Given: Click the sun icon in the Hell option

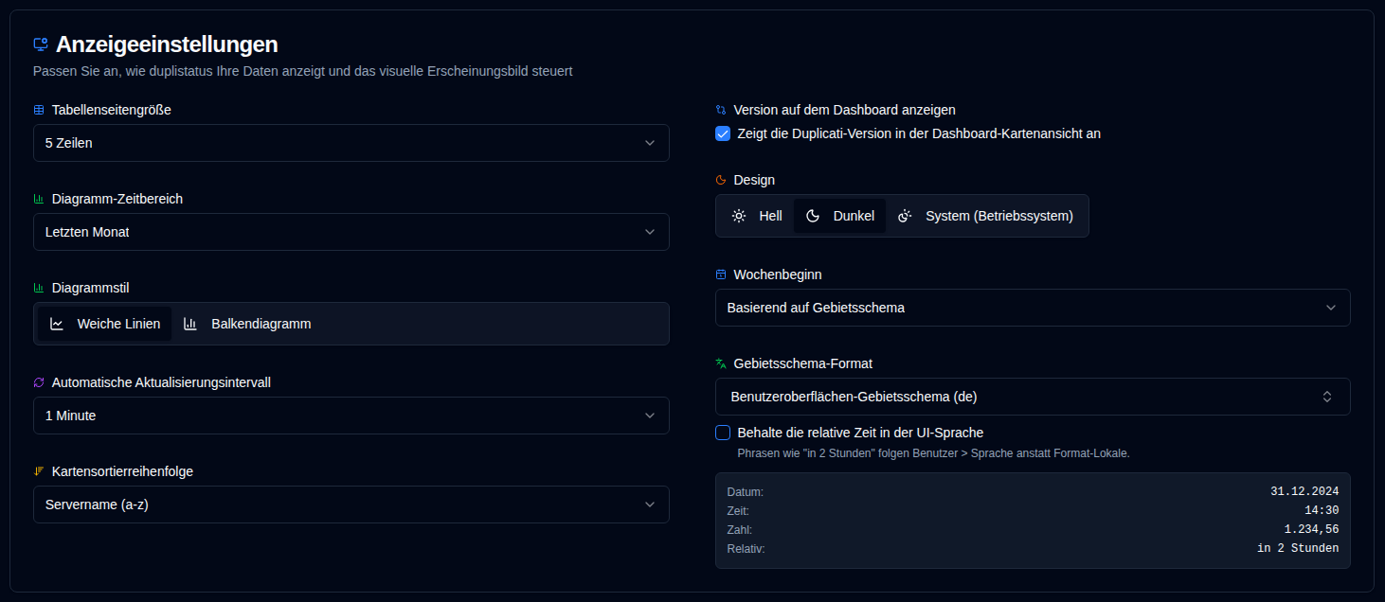Looking at the screenshot, I should pyautogui.click(x=739, y=216).
